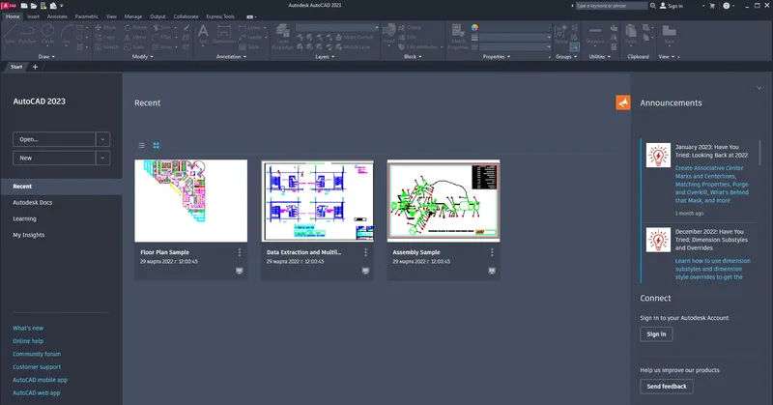Viewport: 773px width, 405px height.
Task: Select the Text annotation tool
Action: (203, 34)
